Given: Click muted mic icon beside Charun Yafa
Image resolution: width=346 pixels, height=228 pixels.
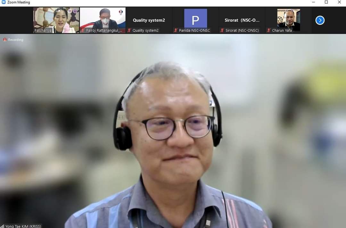Looking at the screenshot, I should tap(269, 30).
